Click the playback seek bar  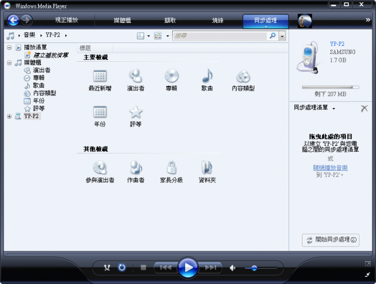[188, 254]
